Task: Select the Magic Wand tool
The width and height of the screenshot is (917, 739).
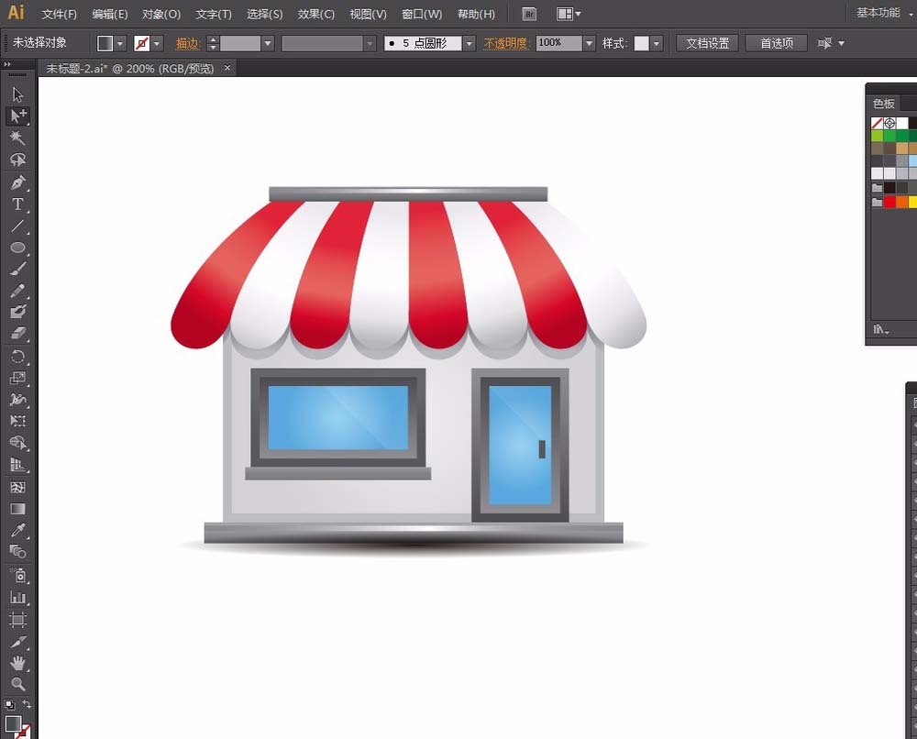Action: tap(17, 138)
